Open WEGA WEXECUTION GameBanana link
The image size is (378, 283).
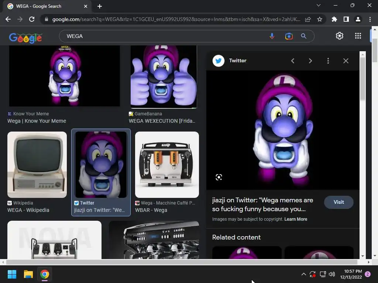click(x=162, y=121)
